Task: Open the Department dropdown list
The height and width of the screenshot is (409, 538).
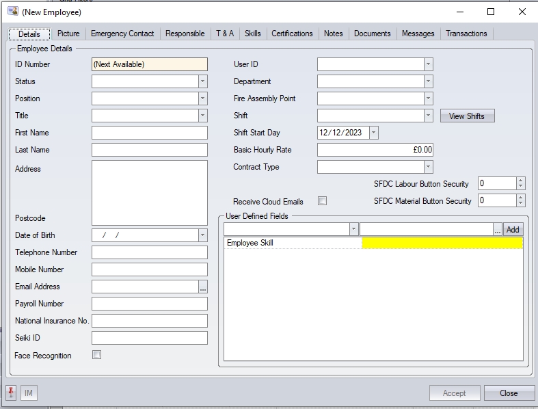Action: (x=428, y=81)
